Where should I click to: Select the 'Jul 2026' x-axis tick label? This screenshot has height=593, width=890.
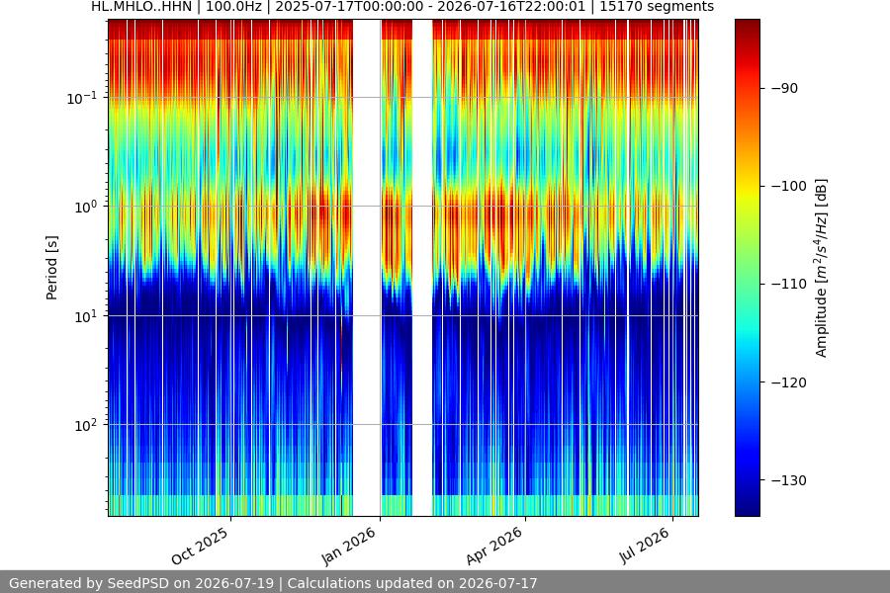click(644, 546)
